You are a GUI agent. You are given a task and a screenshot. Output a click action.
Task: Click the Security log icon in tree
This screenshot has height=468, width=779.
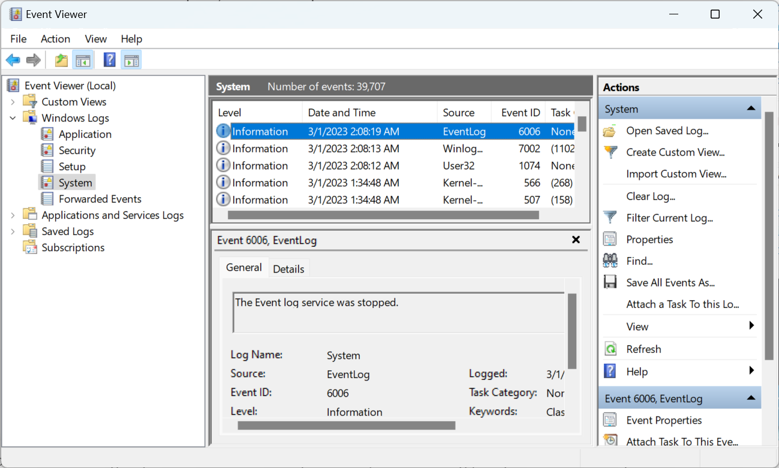[x=47, y=150]
